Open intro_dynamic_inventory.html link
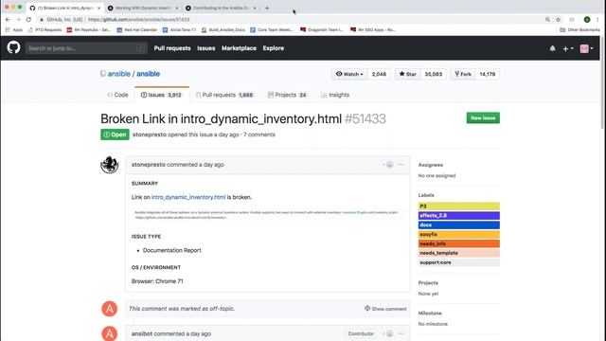 point(188,197)
